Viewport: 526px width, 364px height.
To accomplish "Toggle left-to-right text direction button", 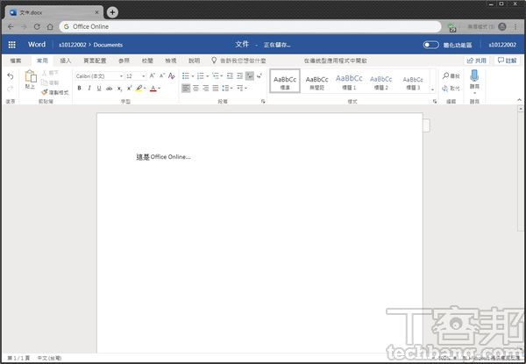I will [x=250, y=75].
